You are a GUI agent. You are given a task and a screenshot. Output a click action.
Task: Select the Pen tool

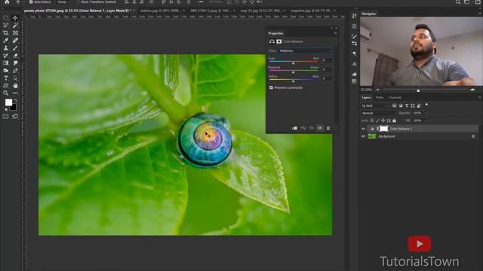point(15,70)
